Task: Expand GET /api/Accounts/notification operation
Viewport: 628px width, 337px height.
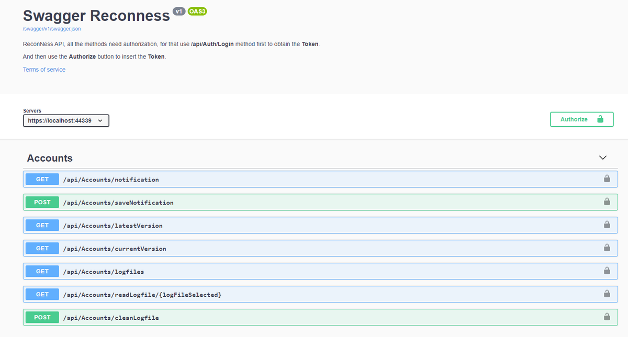Action: click(320, 179)
